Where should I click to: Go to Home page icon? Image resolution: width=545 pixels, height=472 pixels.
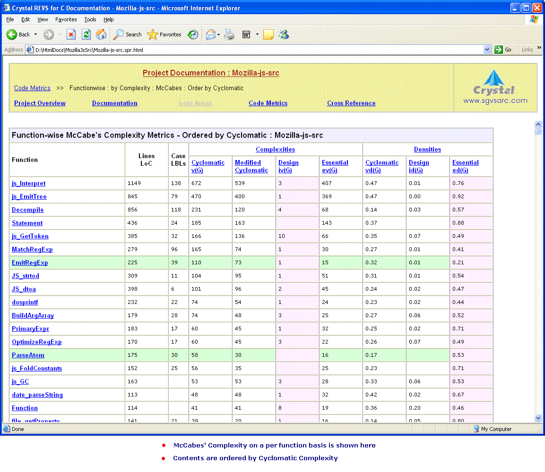pyautogui.click(x=101, y=34)
